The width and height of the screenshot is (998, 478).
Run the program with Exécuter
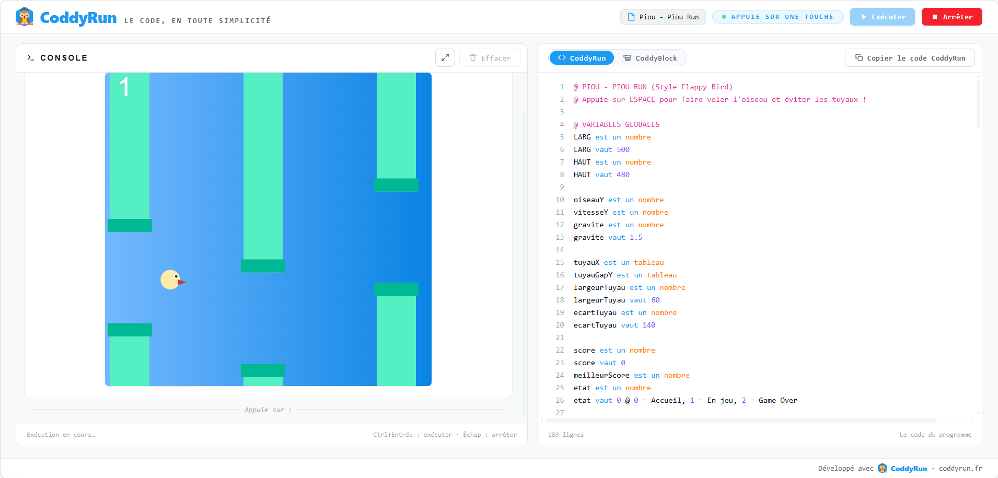[x=883, y=17]
